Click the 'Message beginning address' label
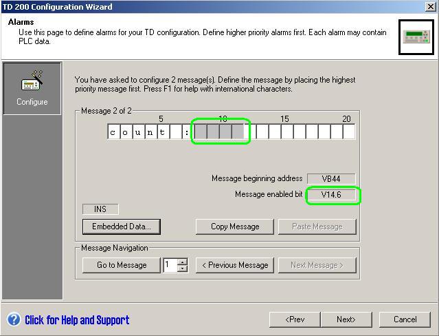The image size is (439, 336). point(257,178)
